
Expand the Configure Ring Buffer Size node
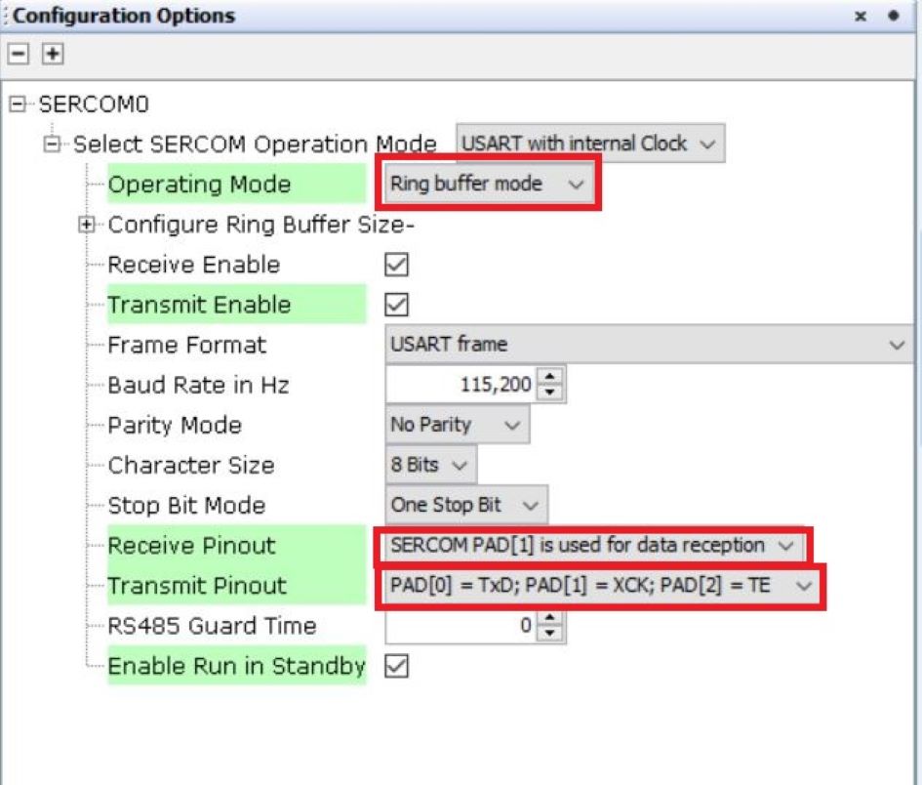pos(88,225)
